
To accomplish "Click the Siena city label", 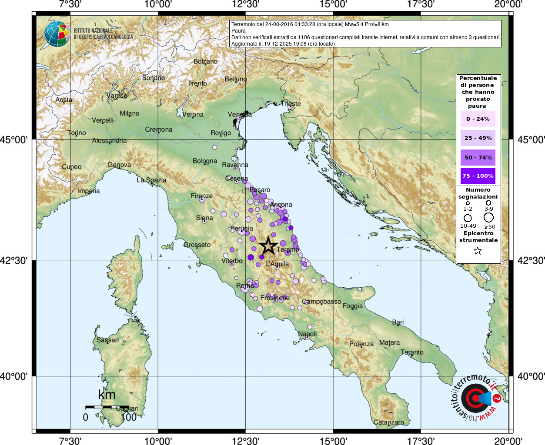I will [x=204, y=218].
